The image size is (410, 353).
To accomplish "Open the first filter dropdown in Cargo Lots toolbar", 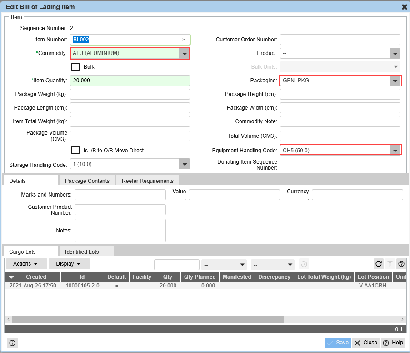I will pos(224,265).
